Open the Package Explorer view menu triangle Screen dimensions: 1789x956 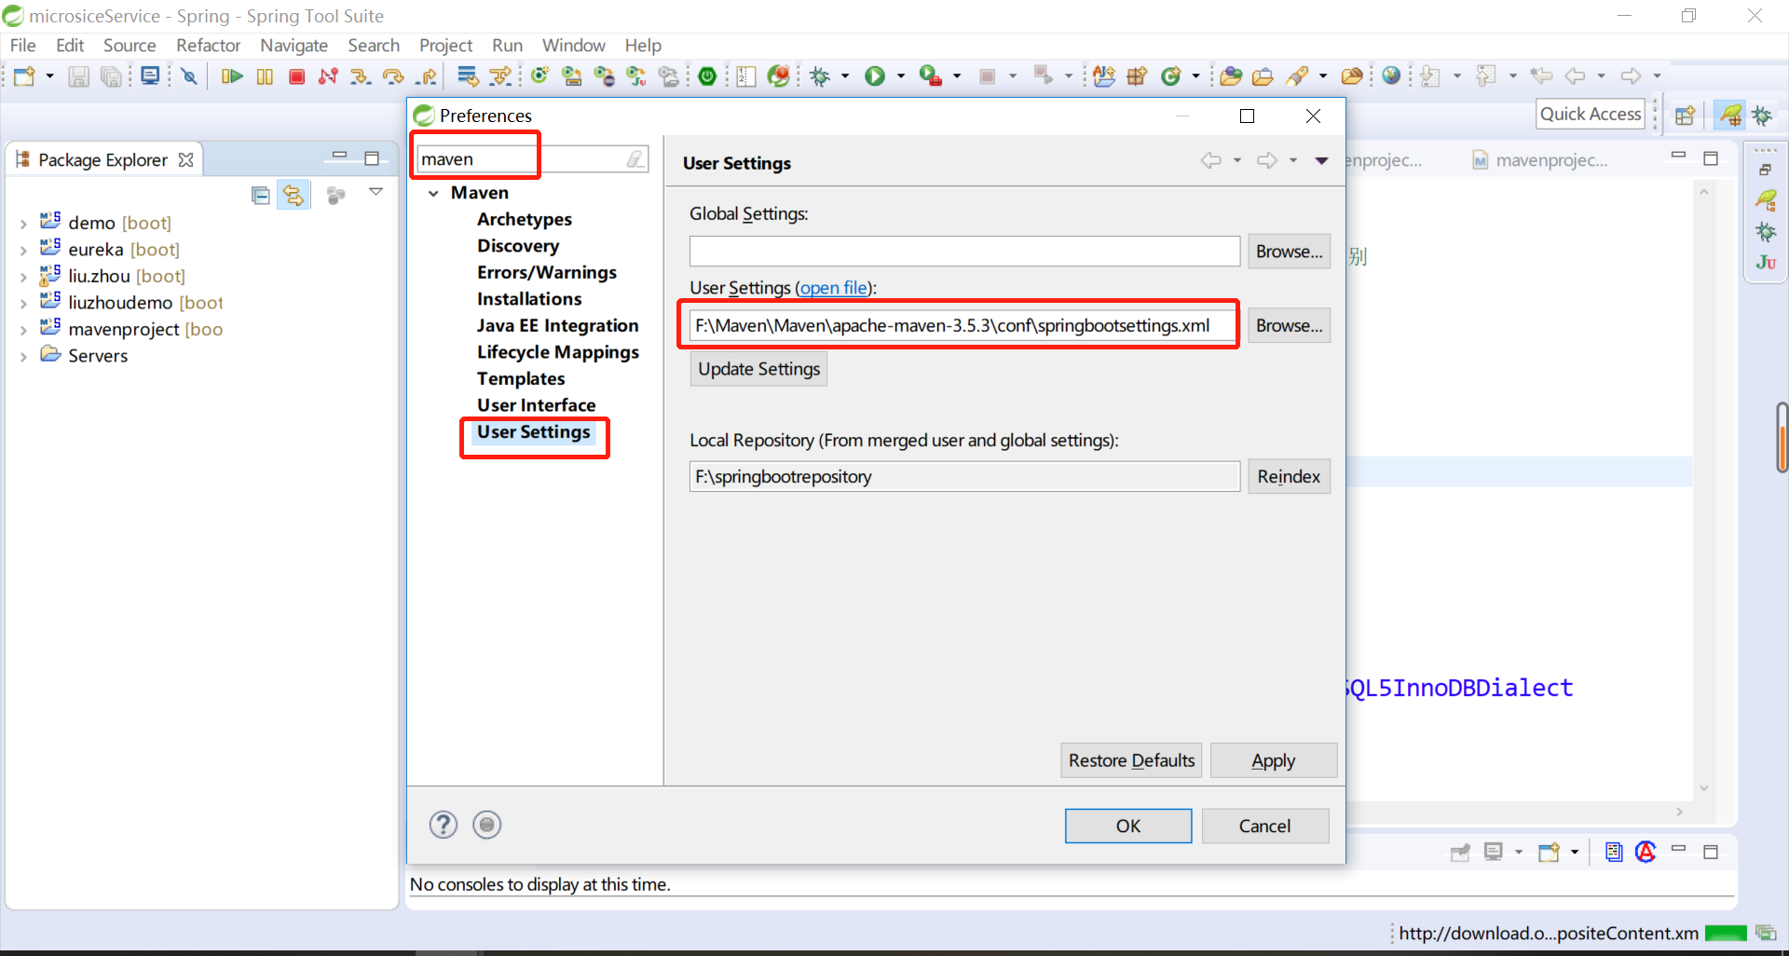(376, 191)
